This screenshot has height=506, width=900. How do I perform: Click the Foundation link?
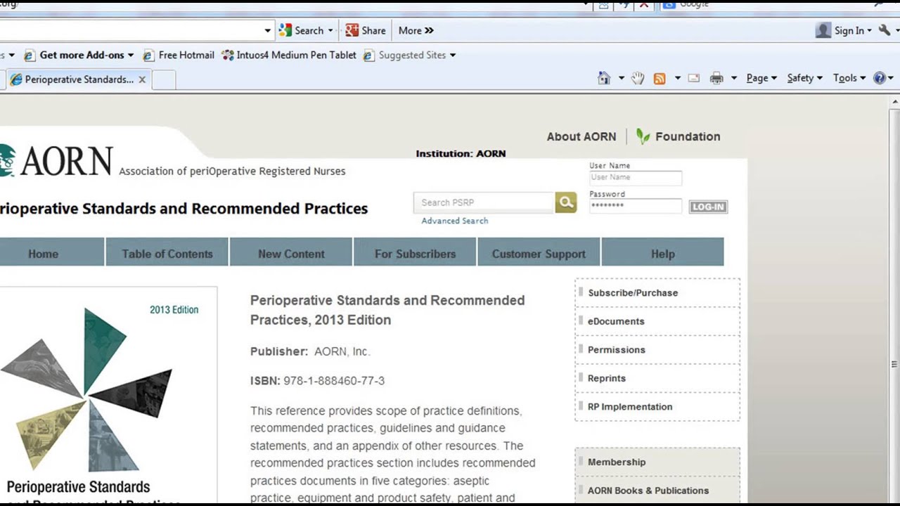[688, 136]
